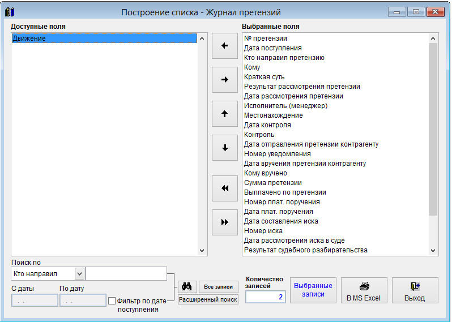Click the double right arrow move-all button

pos(224,222)
